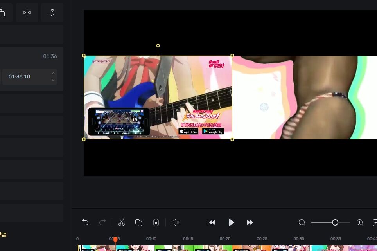This screenshot has width=377, height=251.
Task: Click the 01:36 total duration label
Action: tap(50, 56)
